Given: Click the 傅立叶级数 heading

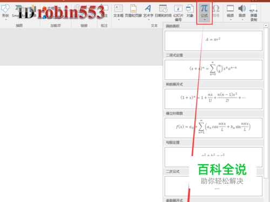Looking at the screenshot, I should tap(174, 113).
